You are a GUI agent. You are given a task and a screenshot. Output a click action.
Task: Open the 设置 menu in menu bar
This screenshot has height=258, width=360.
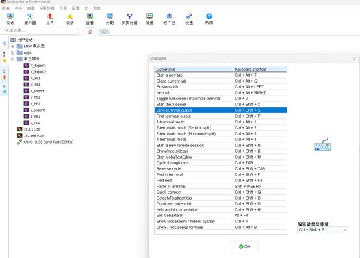[x=75, y=8]
